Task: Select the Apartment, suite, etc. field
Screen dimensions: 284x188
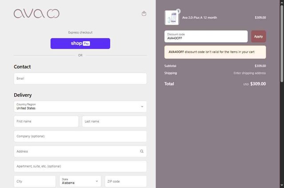Action: pos(80,166)
